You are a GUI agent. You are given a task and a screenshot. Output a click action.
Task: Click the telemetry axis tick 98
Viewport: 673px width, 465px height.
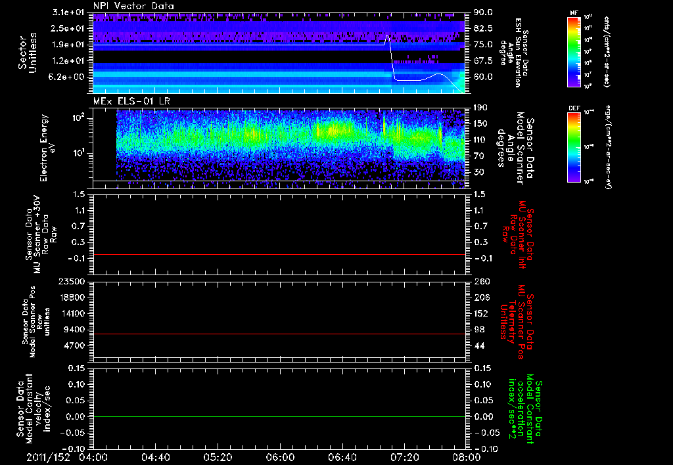click(x=479, y=330)
